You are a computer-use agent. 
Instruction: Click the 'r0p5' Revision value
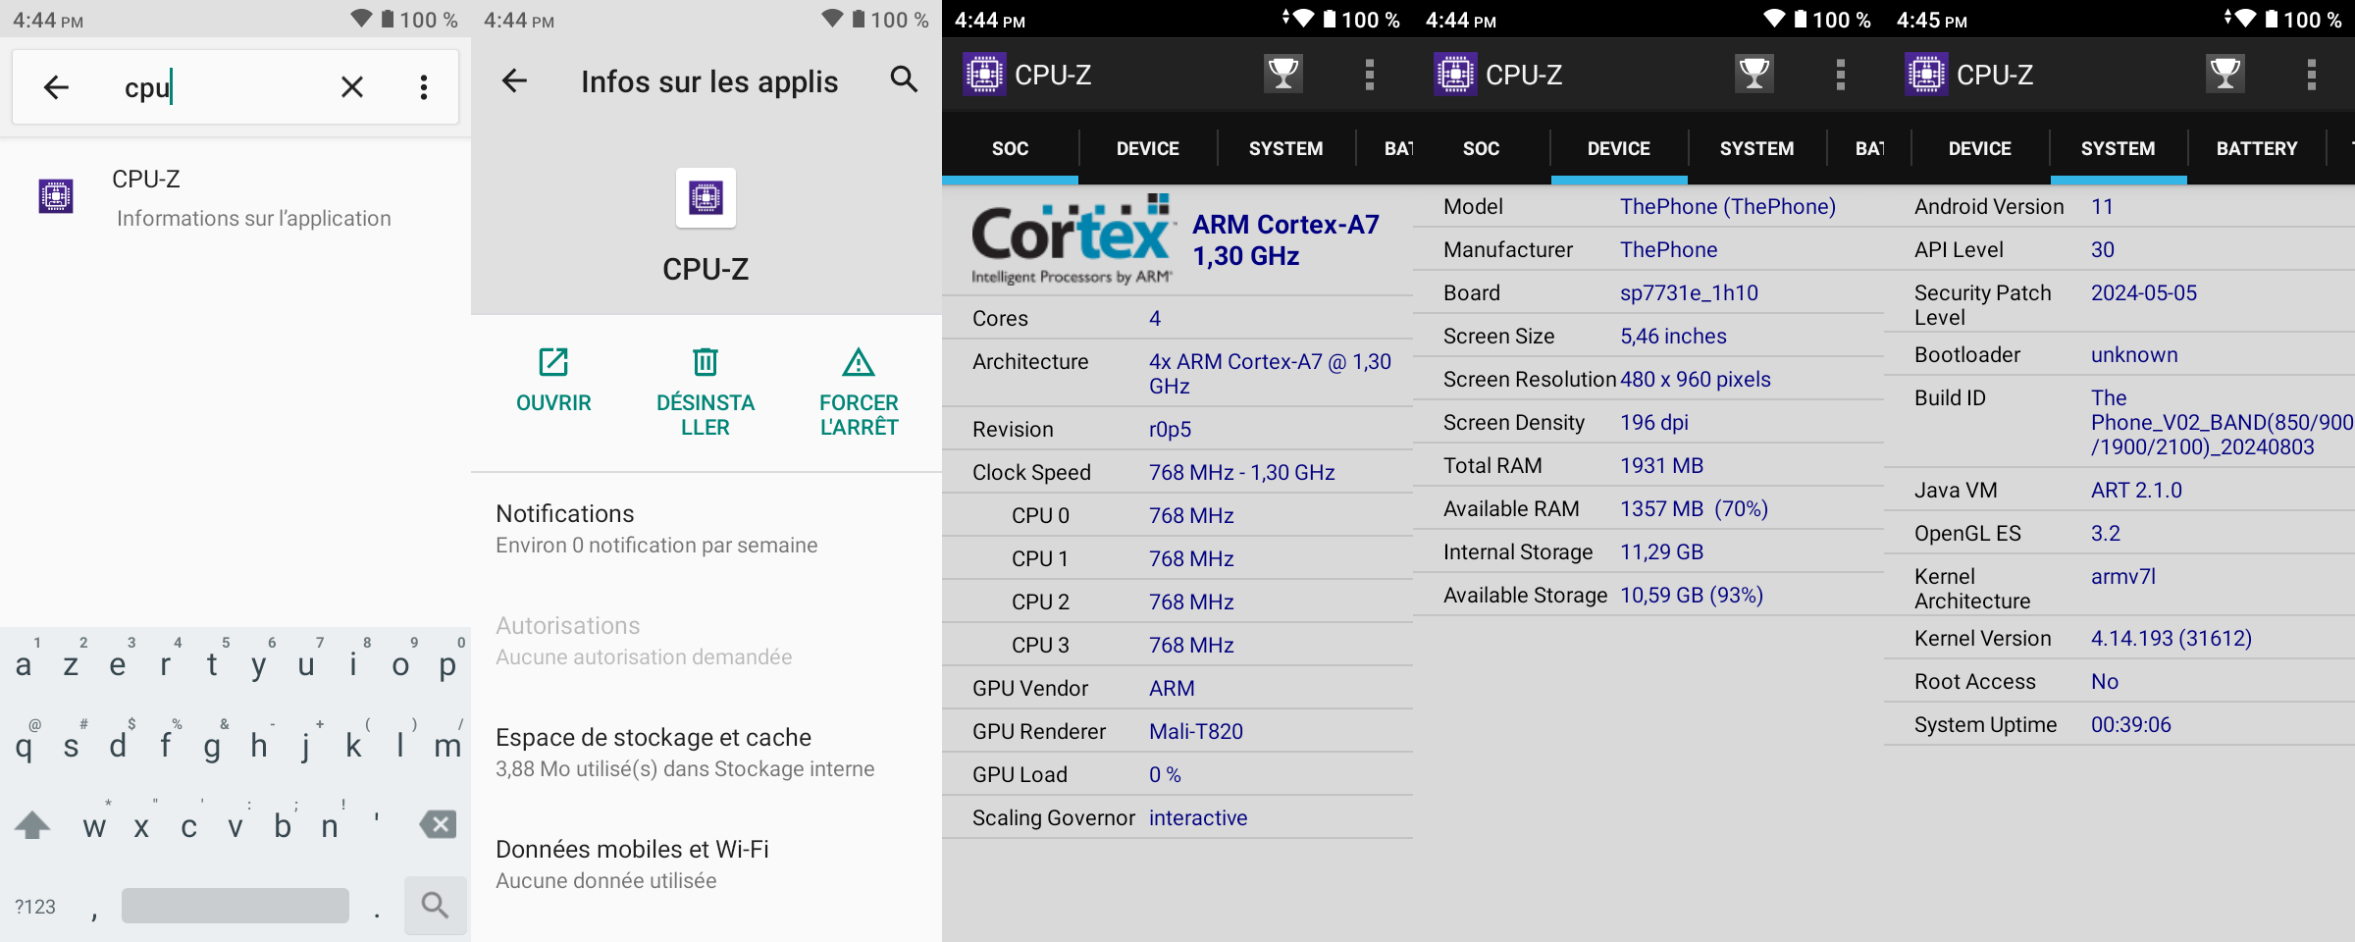[x=1170, y=429]
